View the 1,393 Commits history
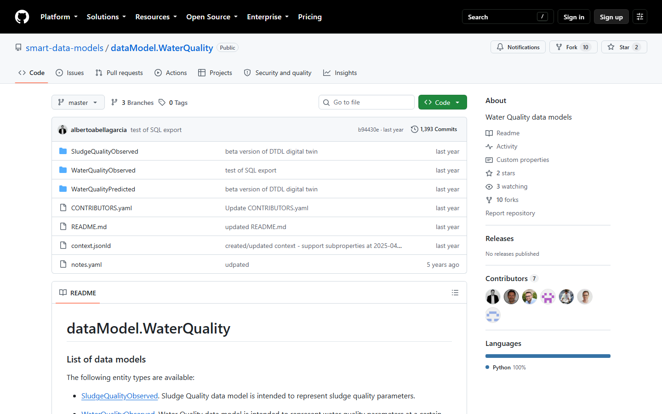 click(434, 129)
